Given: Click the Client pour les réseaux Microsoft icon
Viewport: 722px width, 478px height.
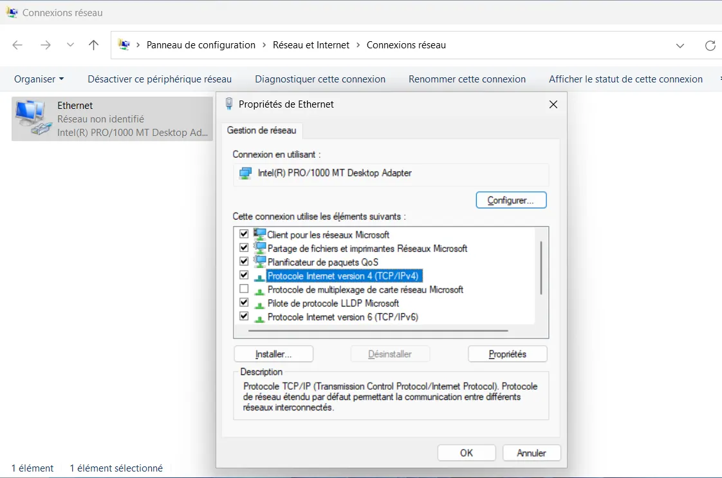Looking at the screenshot, I should point(259,234).
